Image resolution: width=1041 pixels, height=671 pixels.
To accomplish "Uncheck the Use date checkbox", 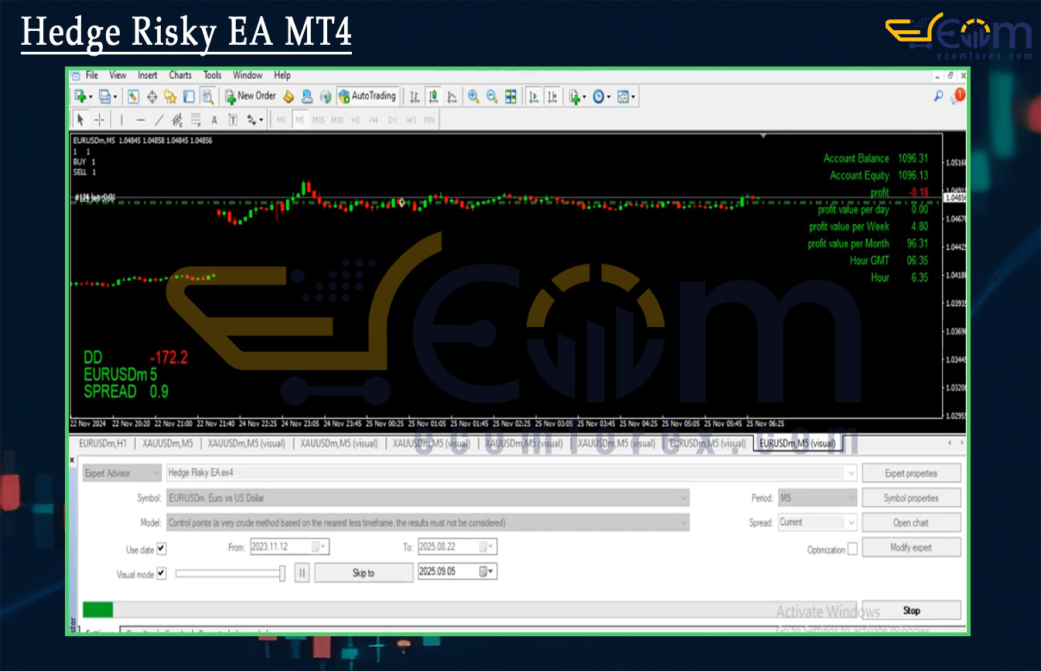I will (161, 549).
